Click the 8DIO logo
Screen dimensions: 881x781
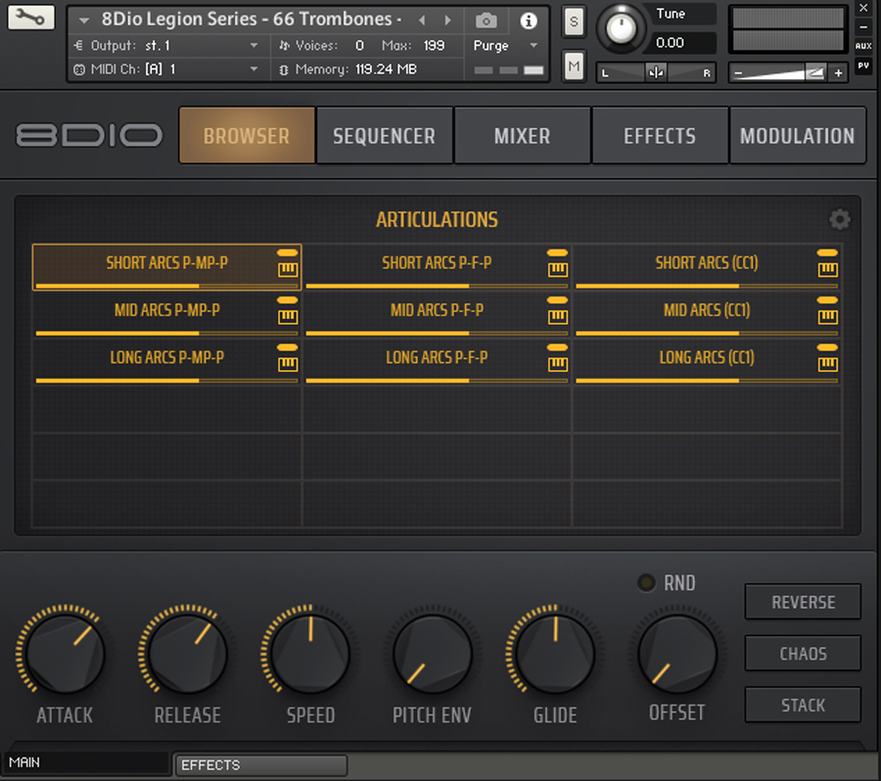point(89,135)
